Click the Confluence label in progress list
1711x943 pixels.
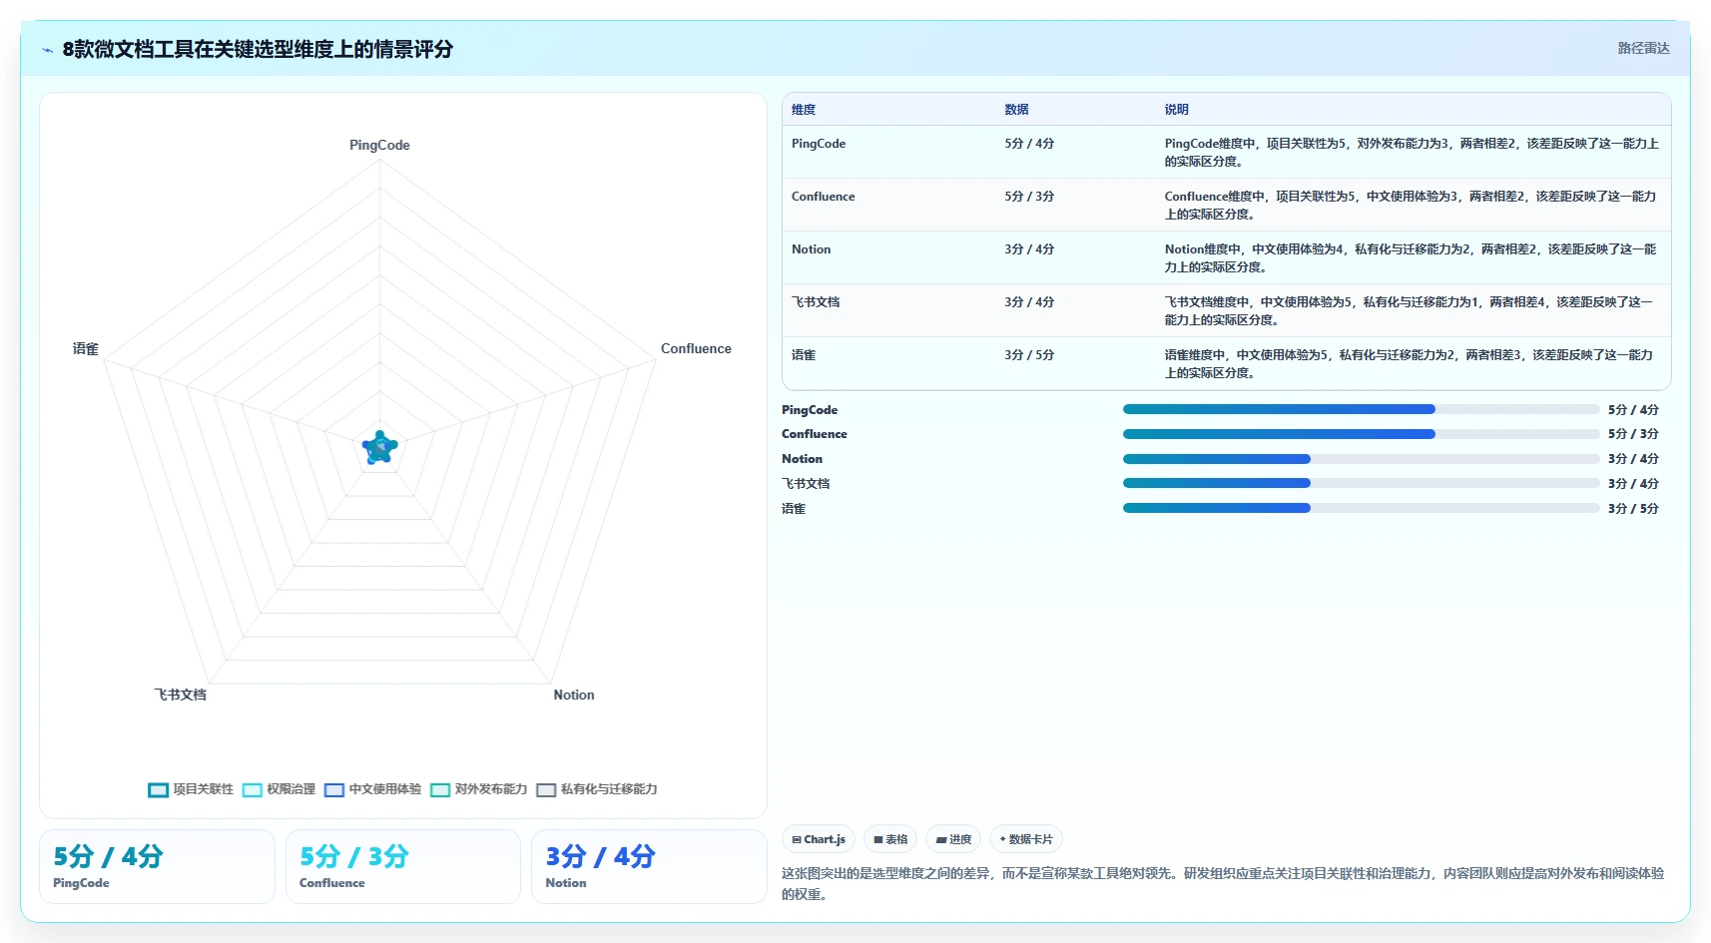click(815, 434)
